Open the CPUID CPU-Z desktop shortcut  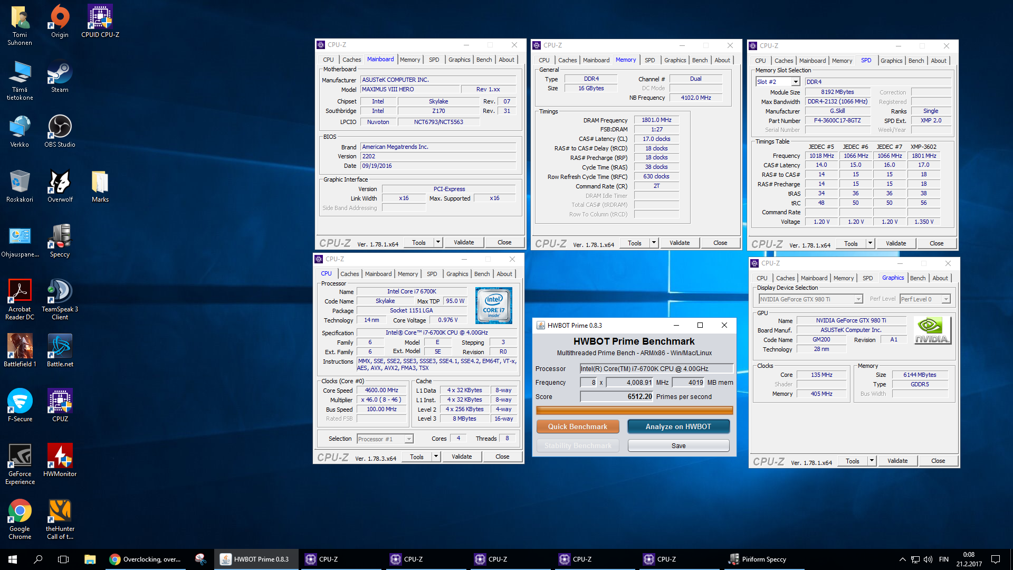point(100,22)
